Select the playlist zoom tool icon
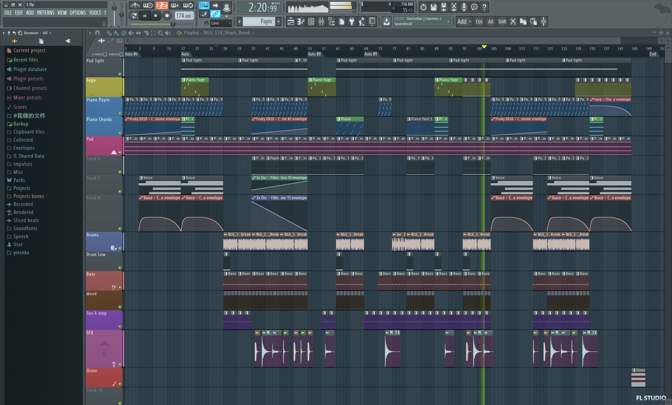The image size is (672, 405). pos(160,33)
